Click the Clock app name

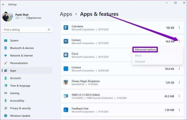75,54
